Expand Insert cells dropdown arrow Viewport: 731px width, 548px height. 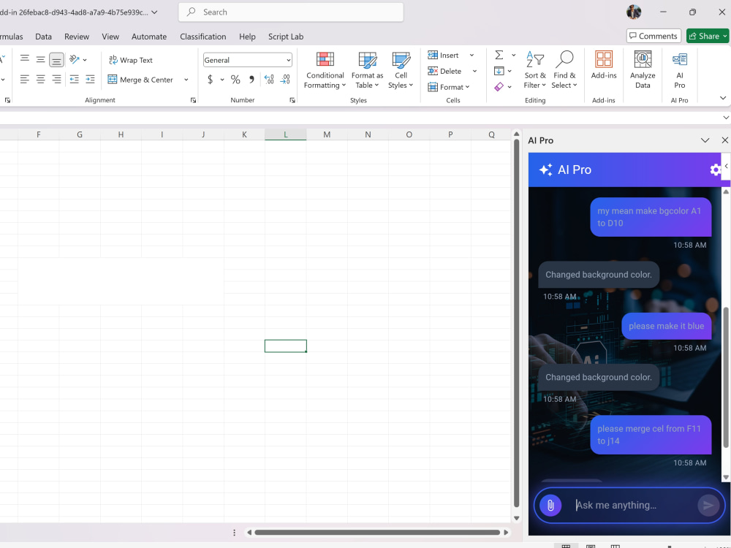coord(471,55)
